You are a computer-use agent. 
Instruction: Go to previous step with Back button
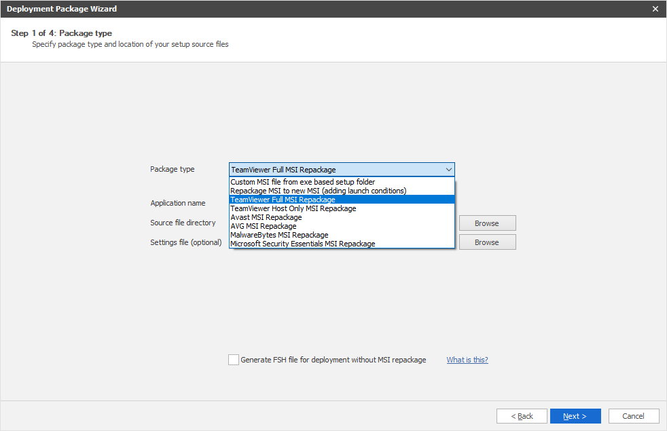(522, 416)
